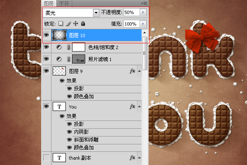The width and height of the screenshot is (247, 165).
Task: Toggle You layer 颜色叠加 eye
Action: click(x=69, y=148)
